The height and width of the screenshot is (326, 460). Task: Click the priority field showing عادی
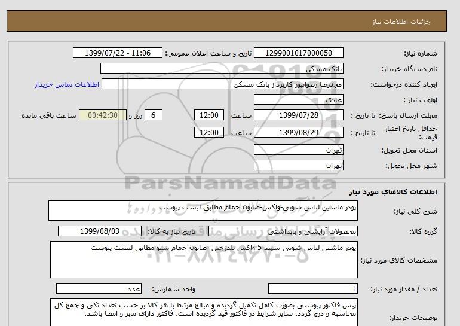(x=299, y=100)
